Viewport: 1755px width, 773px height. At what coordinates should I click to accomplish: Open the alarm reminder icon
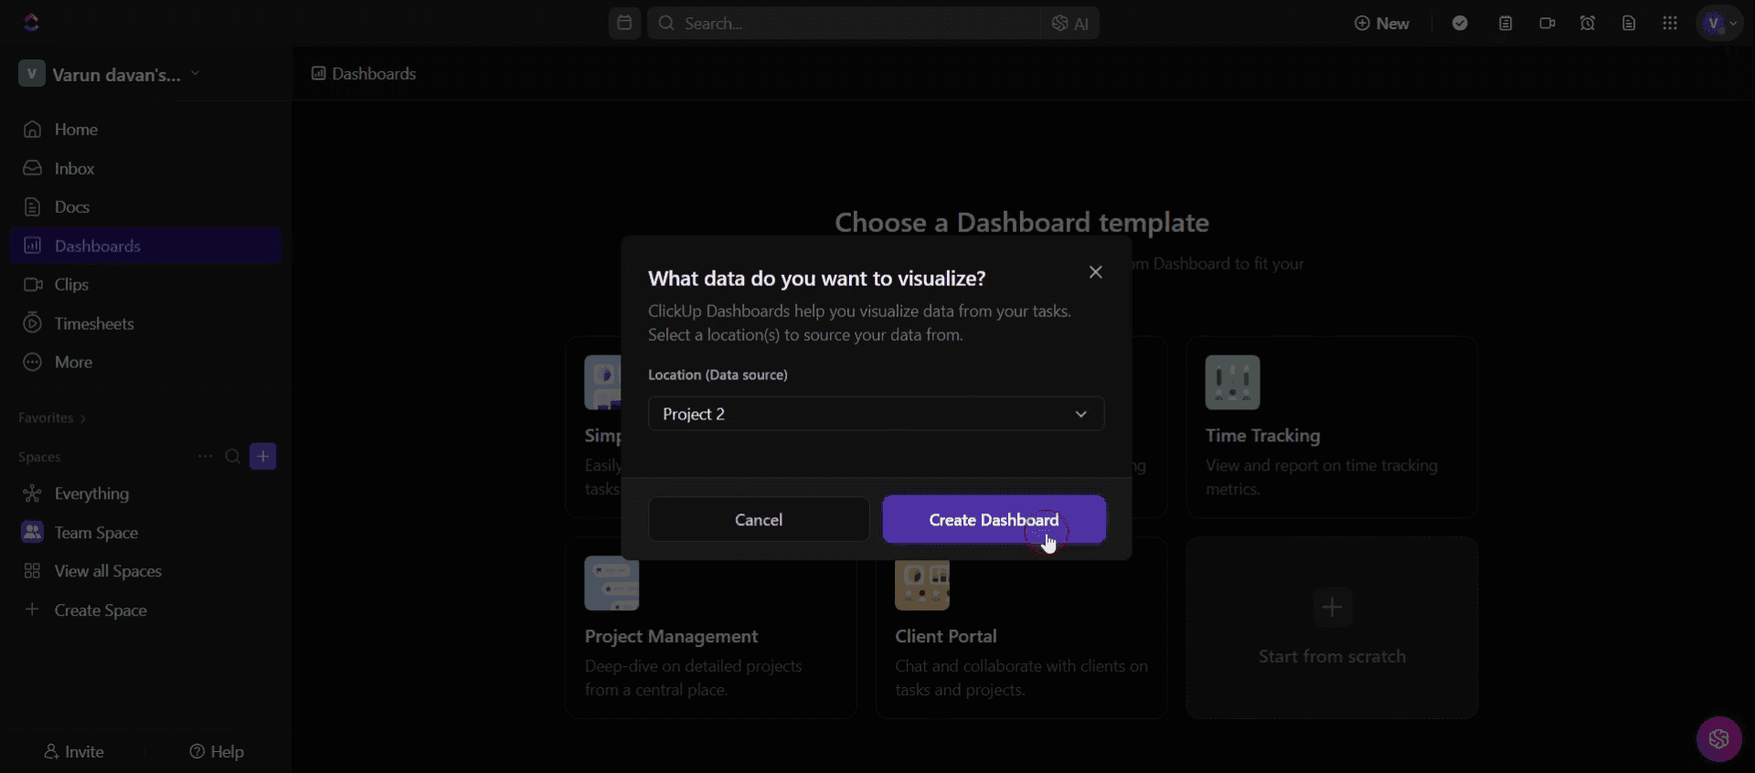(1588, 24)
